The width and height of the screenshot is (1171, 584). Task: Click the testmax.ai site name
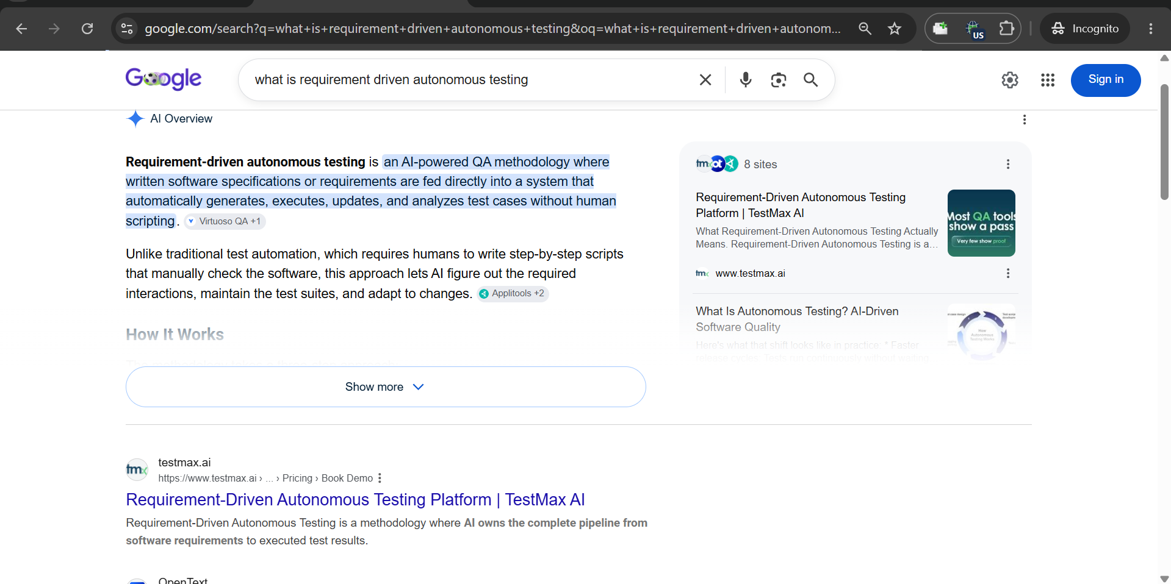(184, 463)
